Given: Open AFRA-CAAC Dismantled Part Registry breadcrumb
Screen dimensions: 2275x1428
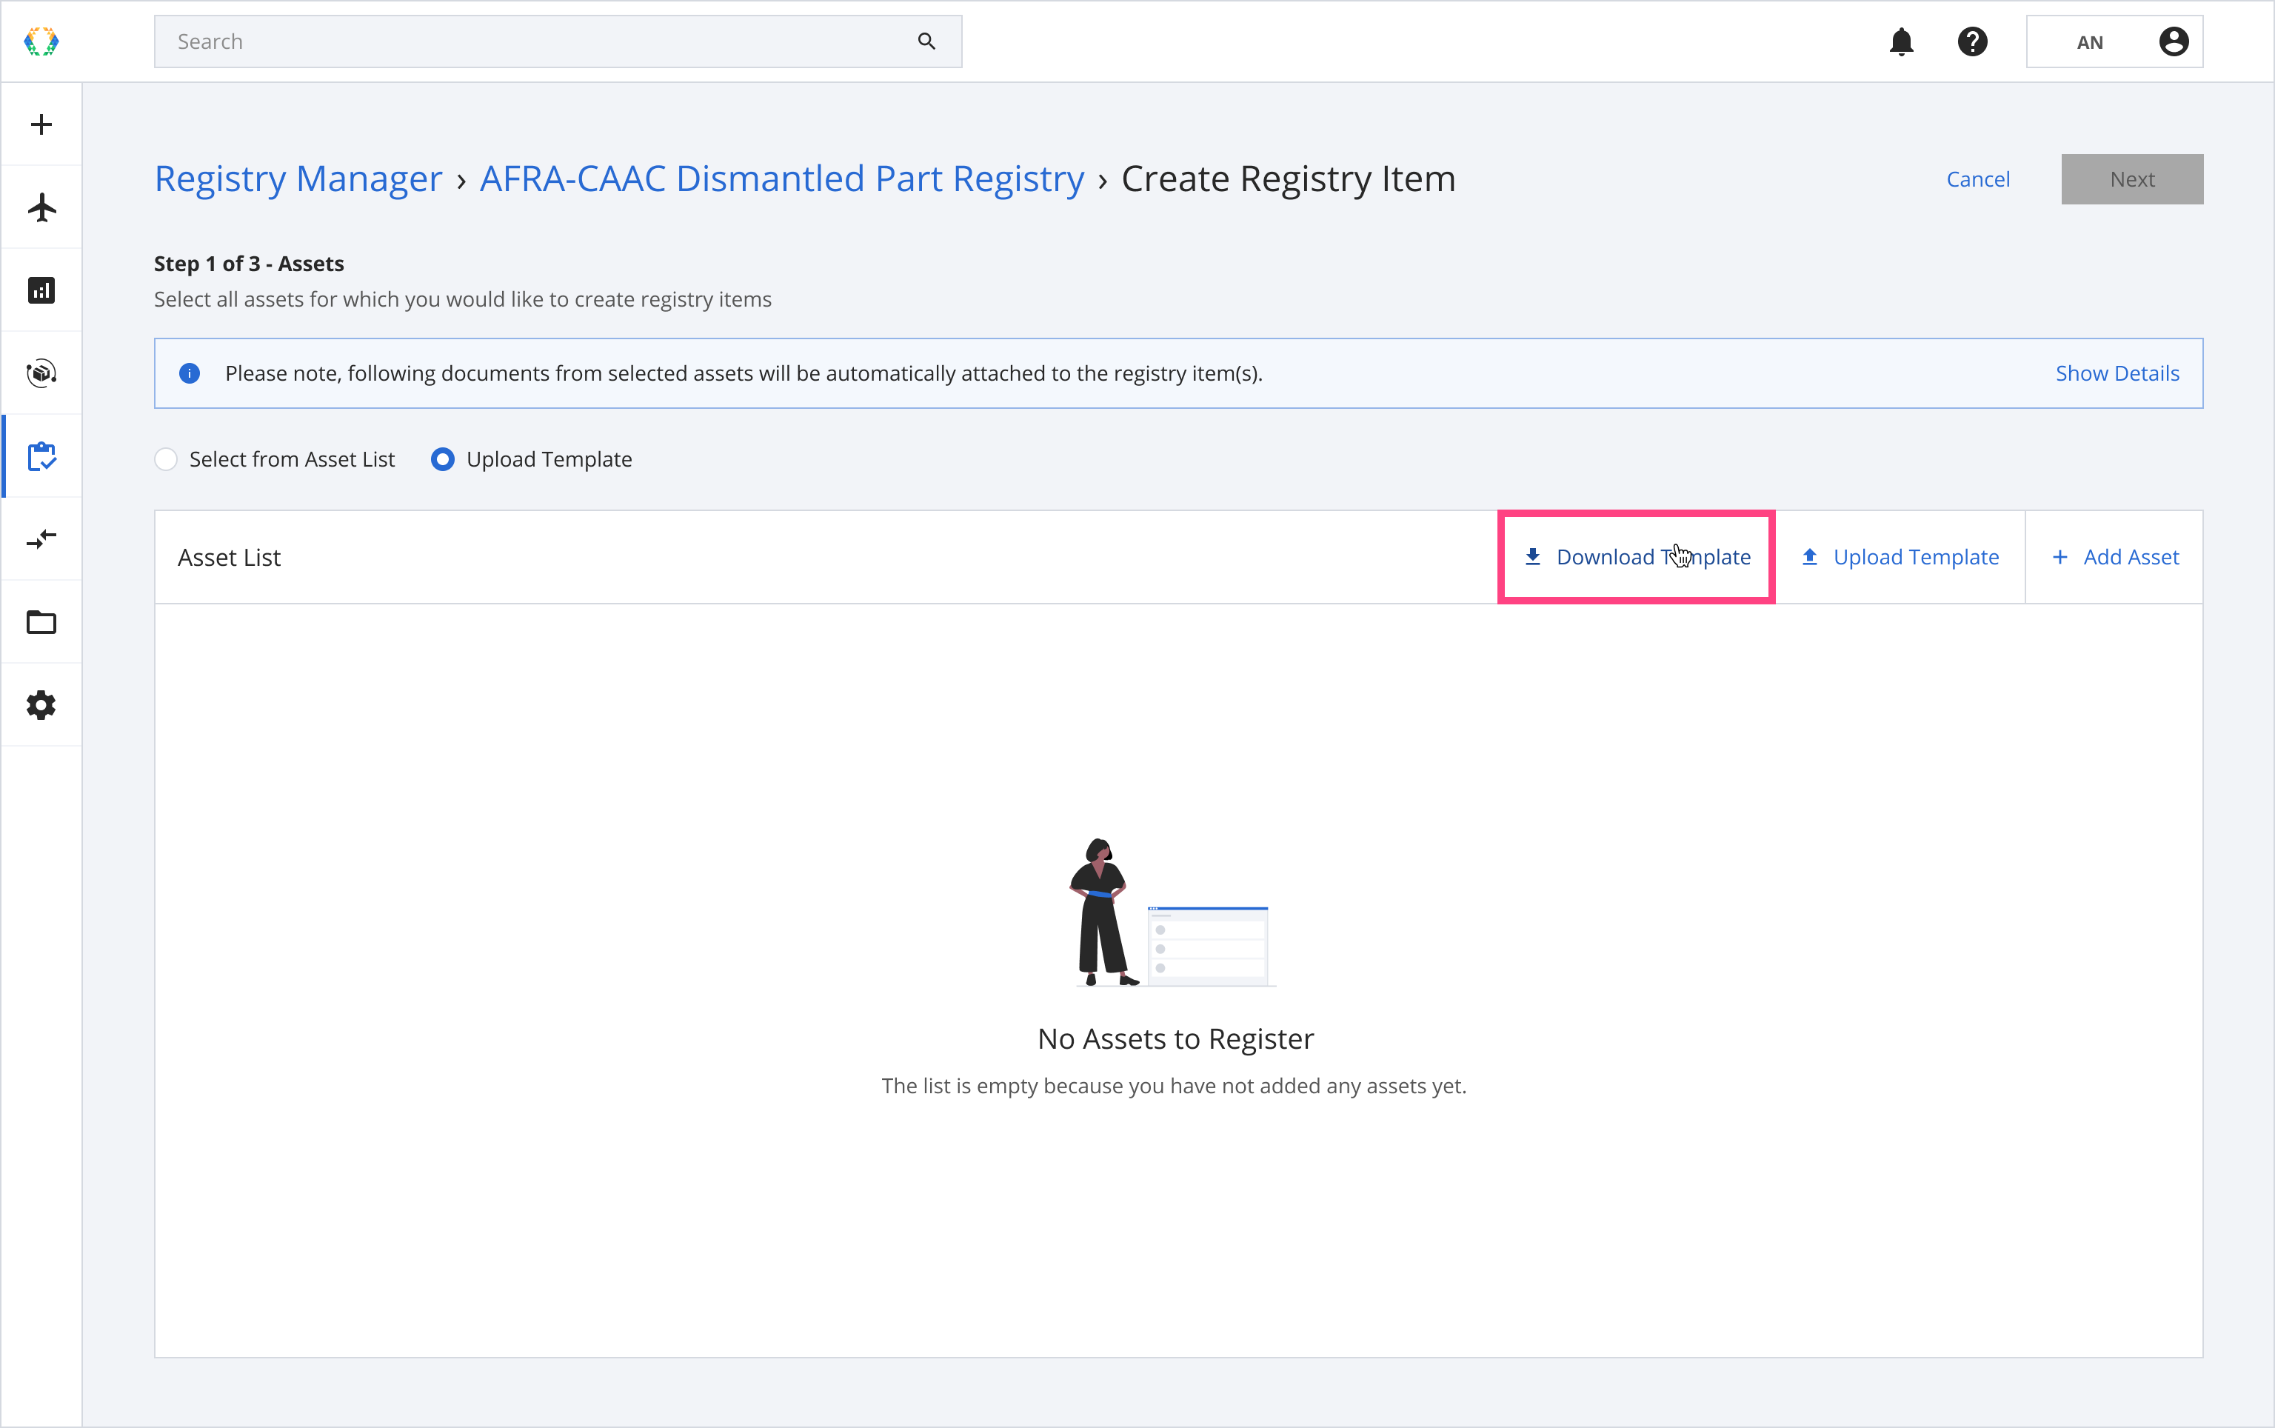Looking at the screenshot, I should pos(781,178).
